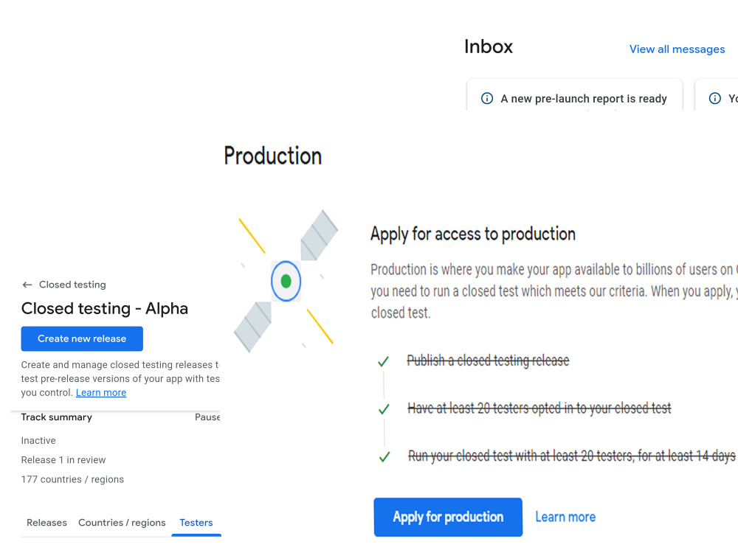Image resolution: width=738 pixels, height=553 pixels.
Task: Open the Releases tab
Action: [46, 523]
